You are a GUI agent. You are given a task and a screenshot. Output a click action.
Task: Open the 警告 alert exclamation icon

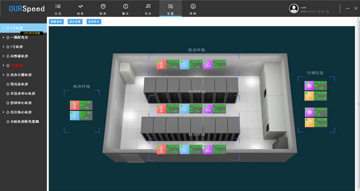125,6
